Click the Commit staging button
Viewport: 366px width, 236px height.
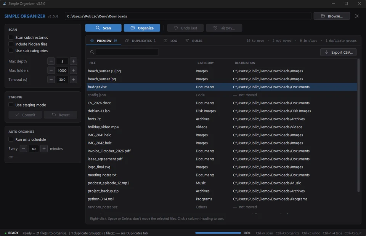coord(25,115)
